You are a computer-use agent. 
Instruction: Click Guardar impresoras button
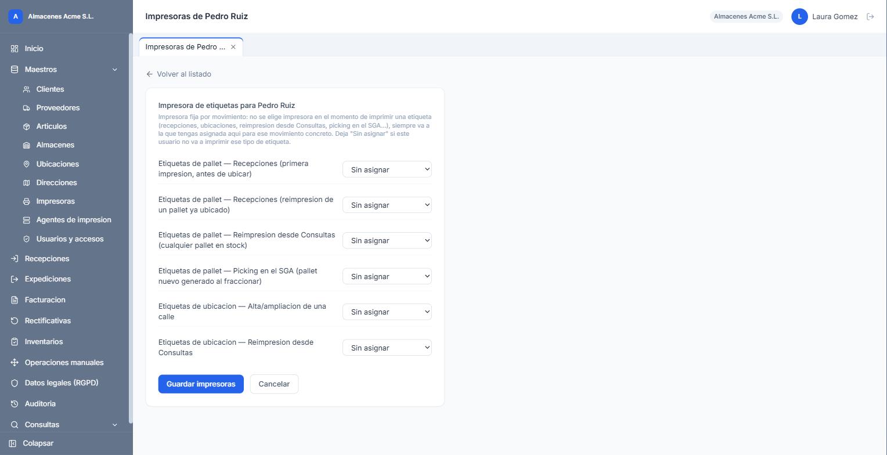click(201, 384)
